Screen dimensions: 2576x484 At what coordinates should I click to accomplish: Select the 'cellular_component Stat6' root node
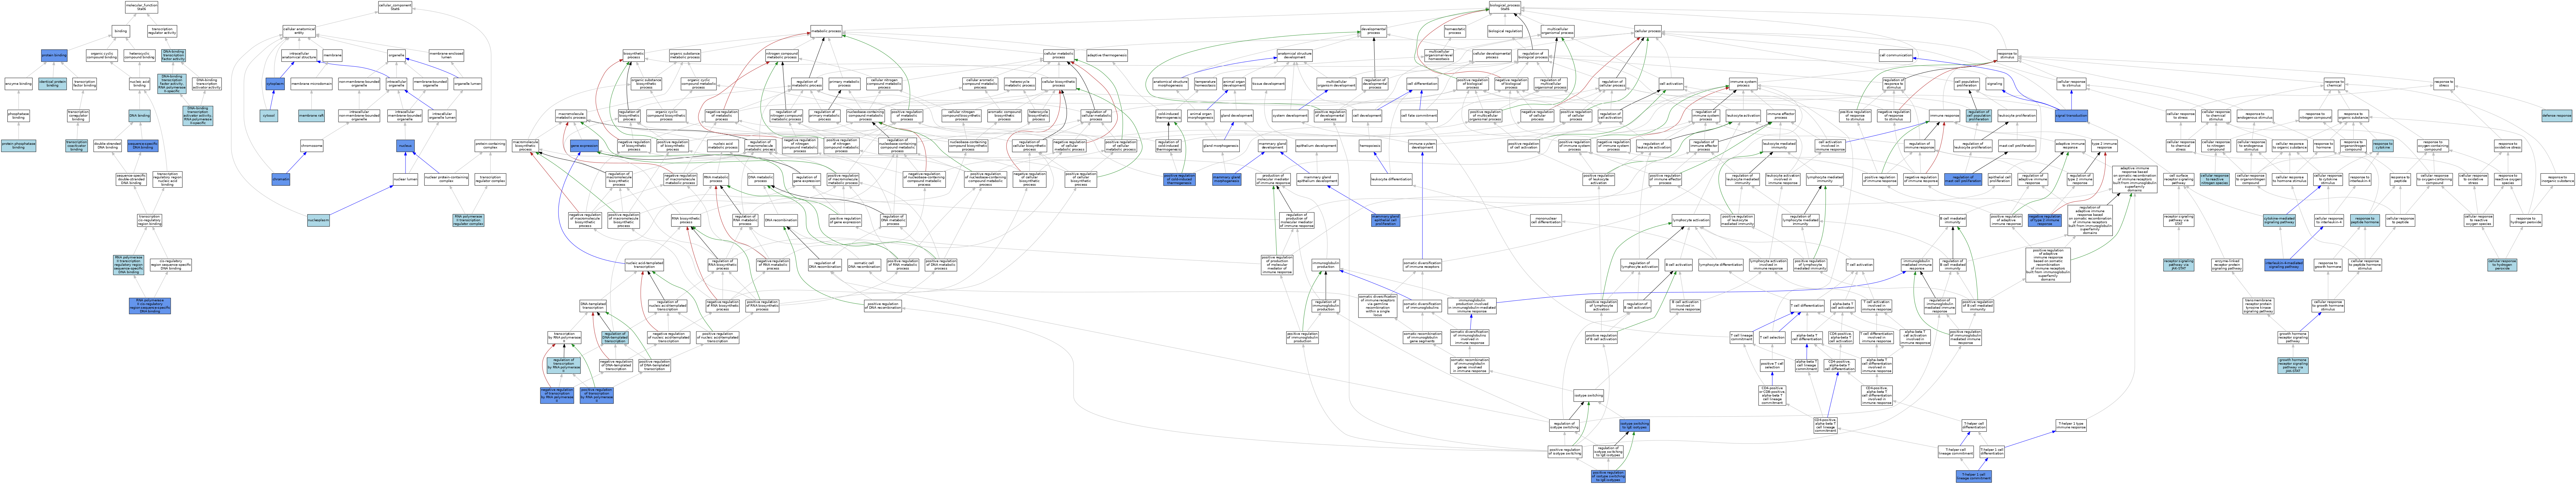point(395,7)
